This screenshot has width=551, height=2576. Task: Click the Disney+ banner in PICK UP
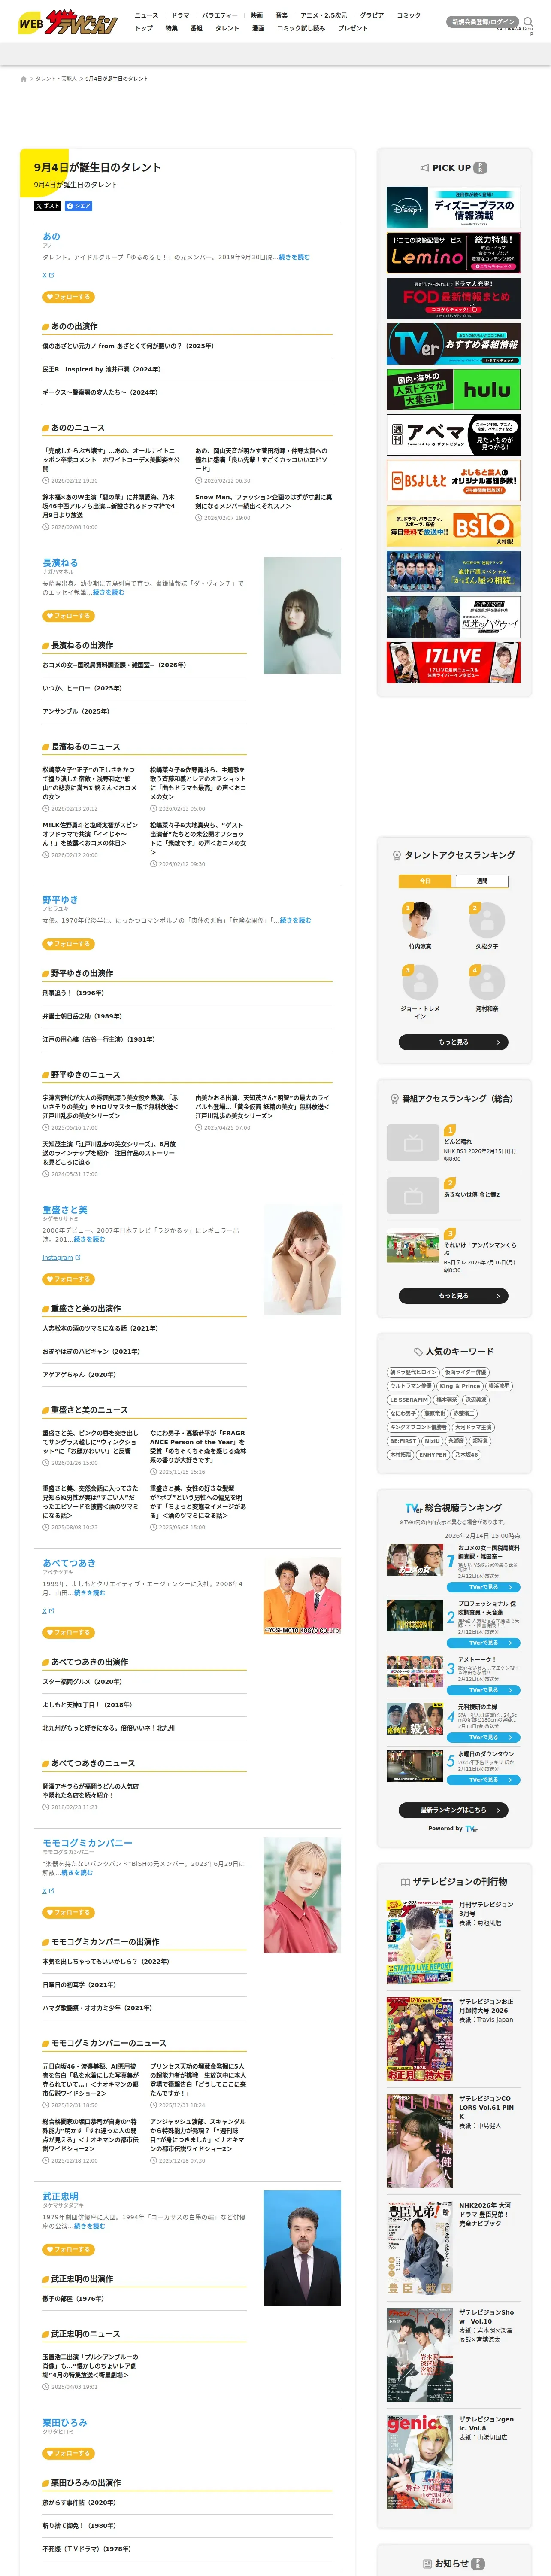[x=453, y=208]
